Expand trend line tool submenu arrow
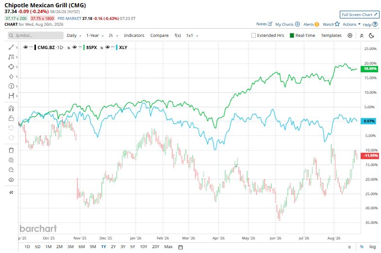This screenshot has height=253, width=381. (17, 48)
